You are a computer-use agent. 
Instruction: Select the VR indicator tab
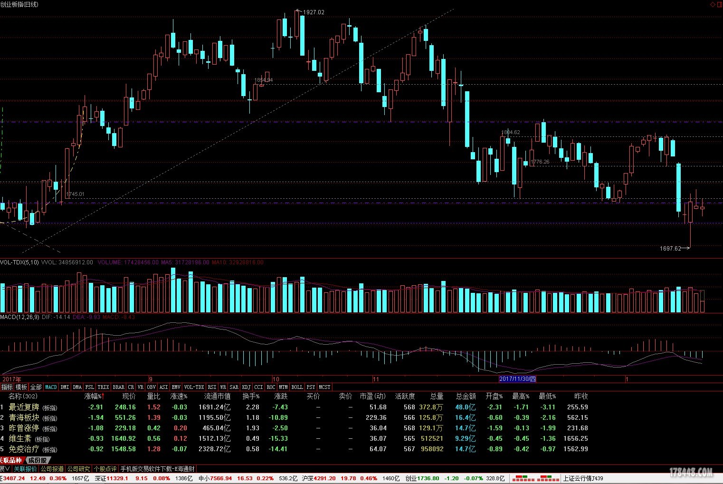140,387
